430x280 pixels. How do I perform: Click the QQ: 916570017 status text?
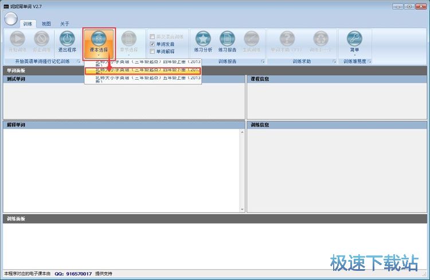[73, 274]
